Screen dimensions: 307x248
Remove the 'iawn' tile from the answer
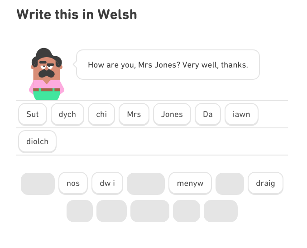[x=241, y=114]
